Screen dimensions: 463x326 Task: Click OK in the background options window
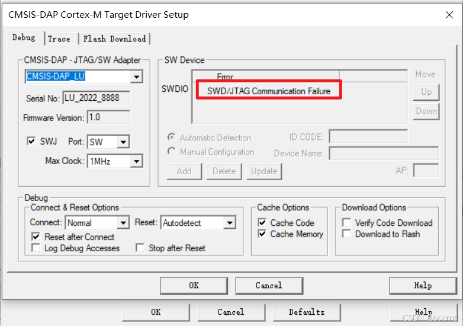156,312
